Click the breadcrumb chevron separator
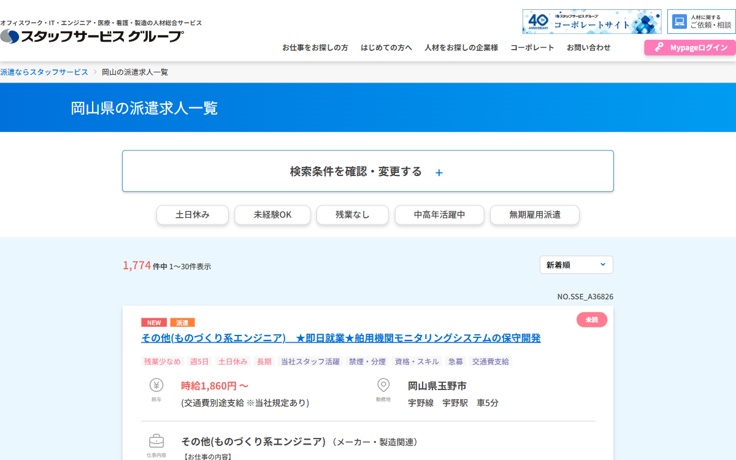 point(95,72)
